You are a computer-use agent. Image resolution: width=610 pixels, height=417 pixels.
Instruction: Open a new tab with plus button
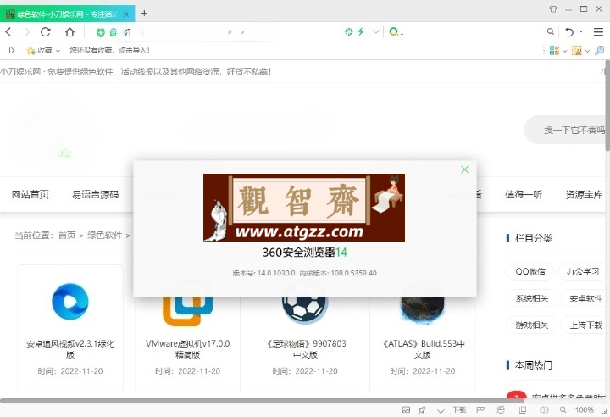point(144,14)
